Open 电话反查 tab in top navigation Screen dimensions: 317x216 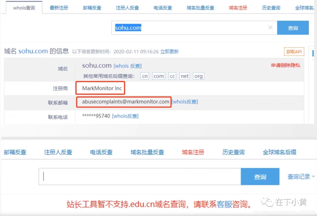(x=163, y=8)
